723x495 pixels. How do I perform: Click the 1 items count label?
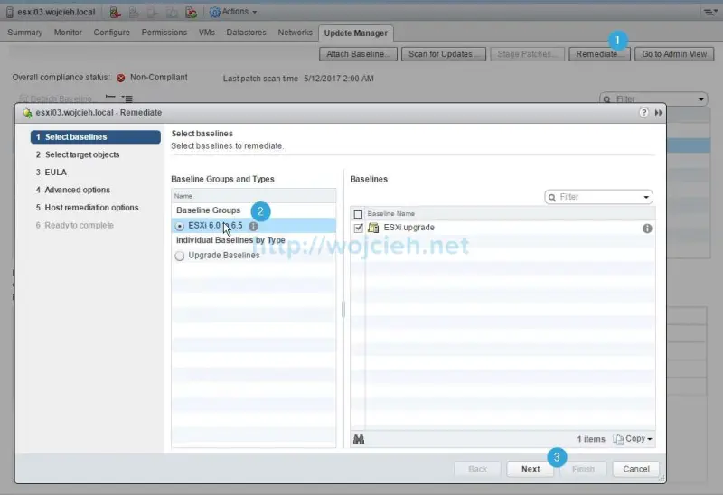click(x=591, y=439)
